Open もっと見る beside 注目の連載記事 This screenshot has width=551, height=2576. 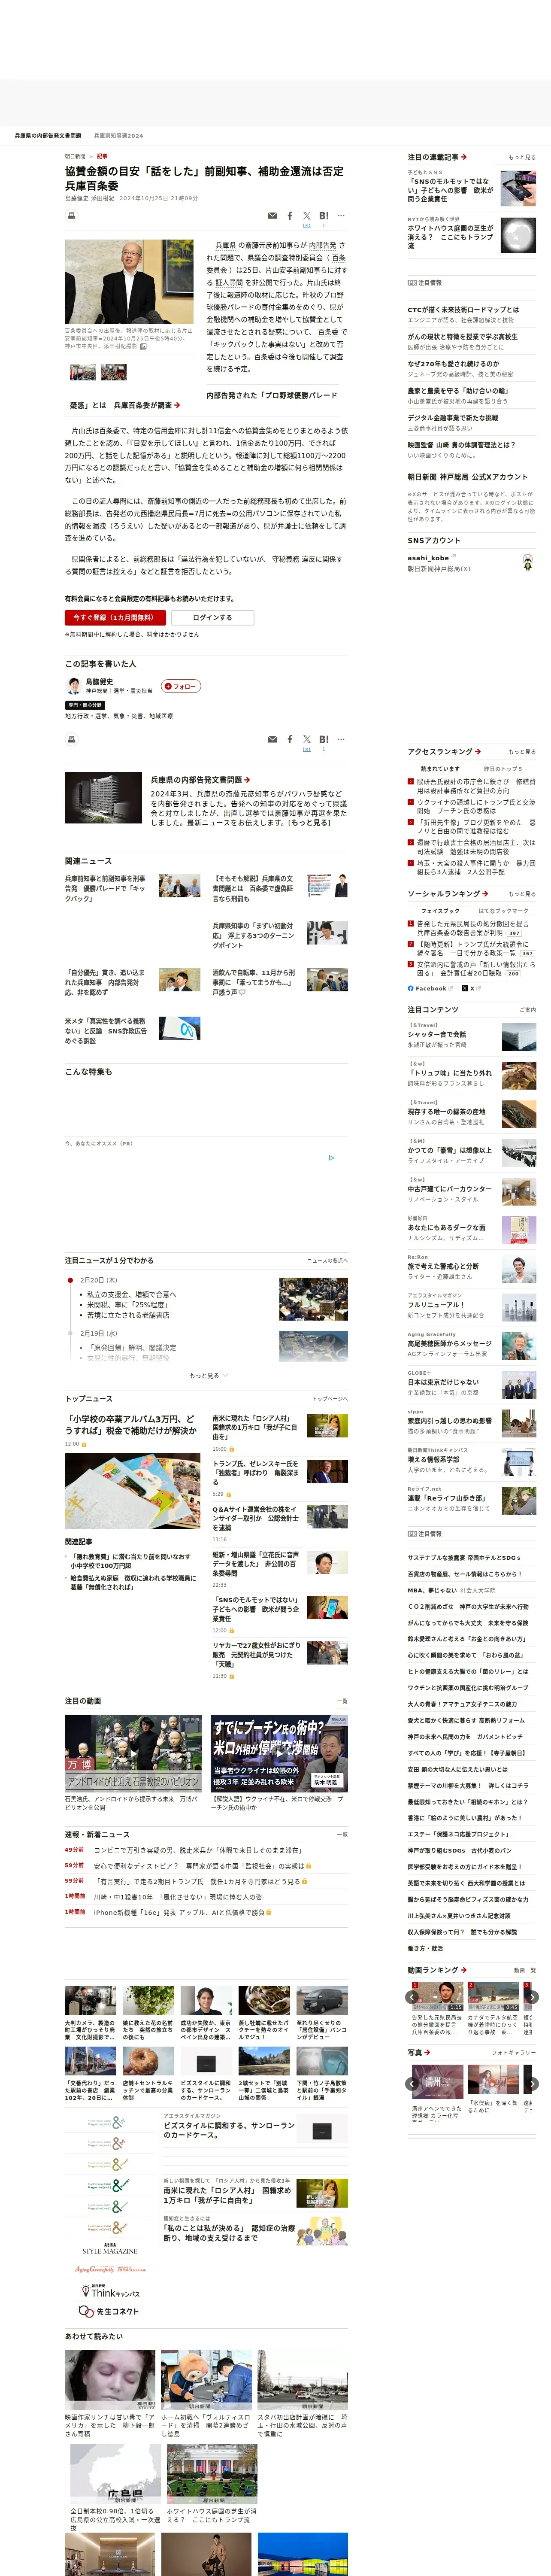(x=522, y=157)
